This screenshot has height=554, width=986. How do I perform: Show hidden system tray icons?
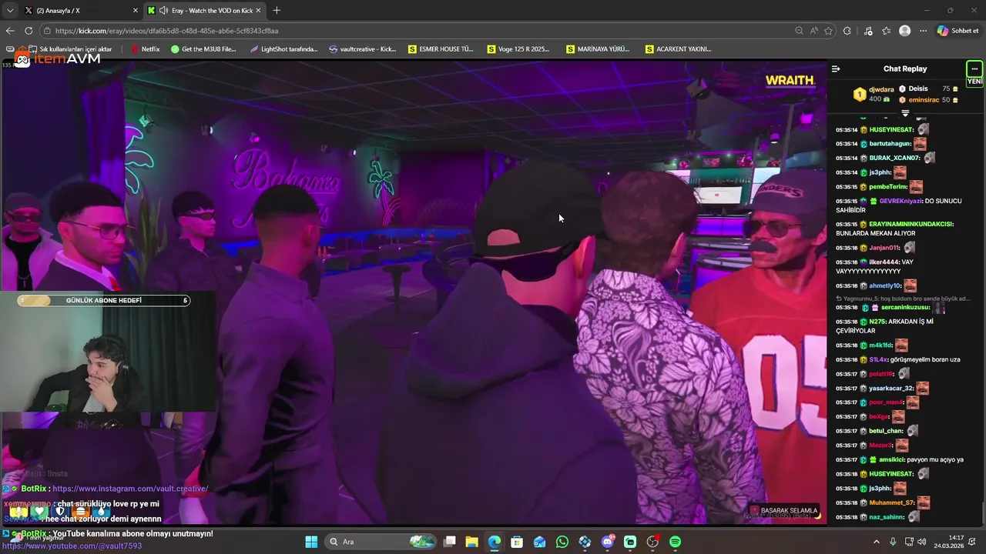(876, 542)
